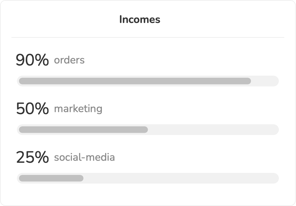Click right tip of orders bar fill

tap(249, 81)
